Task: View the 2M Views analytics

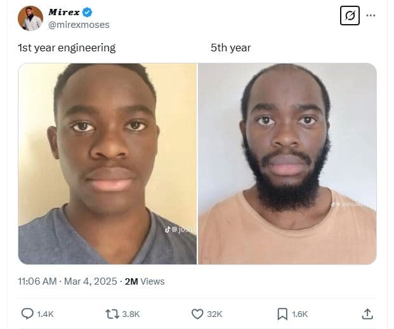Action: coord(145,281)
